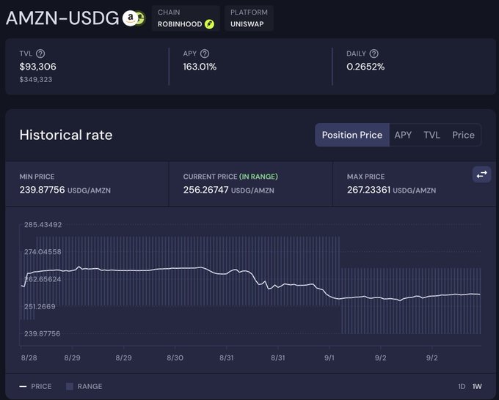
Task: Click the Amazon token logo
Action: coord(130,18)
